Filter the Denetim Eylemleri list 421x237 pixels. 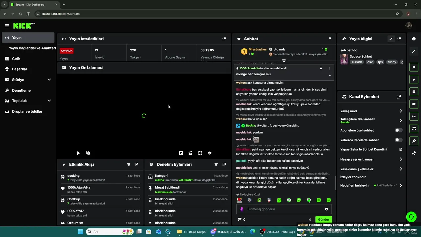pyautogui.click(x=216, y=164)
